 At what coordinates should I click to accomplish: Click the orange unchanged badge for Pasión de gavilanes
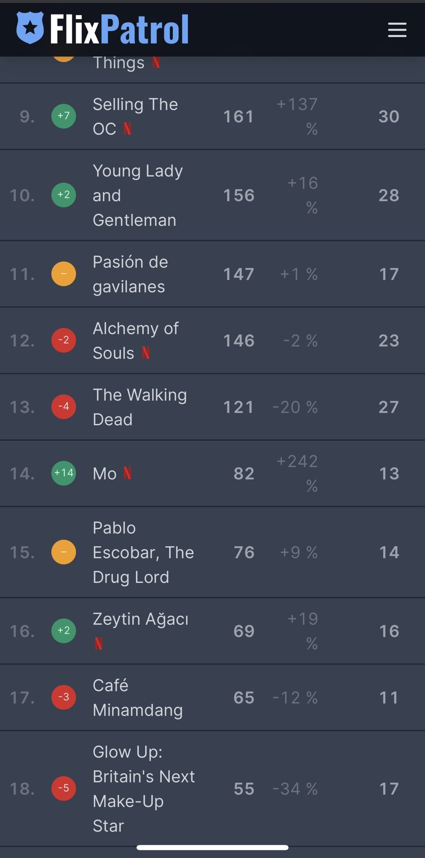64,274
